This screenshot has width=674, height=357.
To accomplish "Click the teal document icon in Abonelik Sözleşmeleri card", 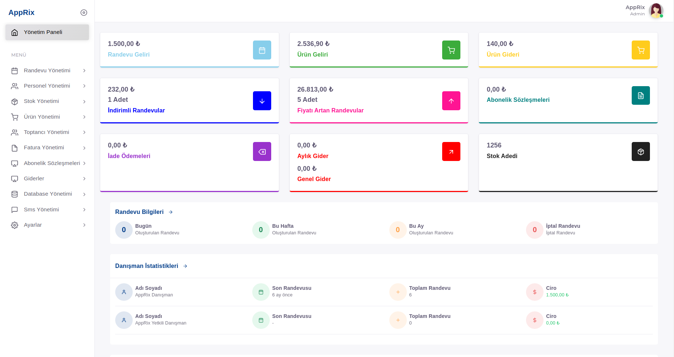I will pos(641,96).
